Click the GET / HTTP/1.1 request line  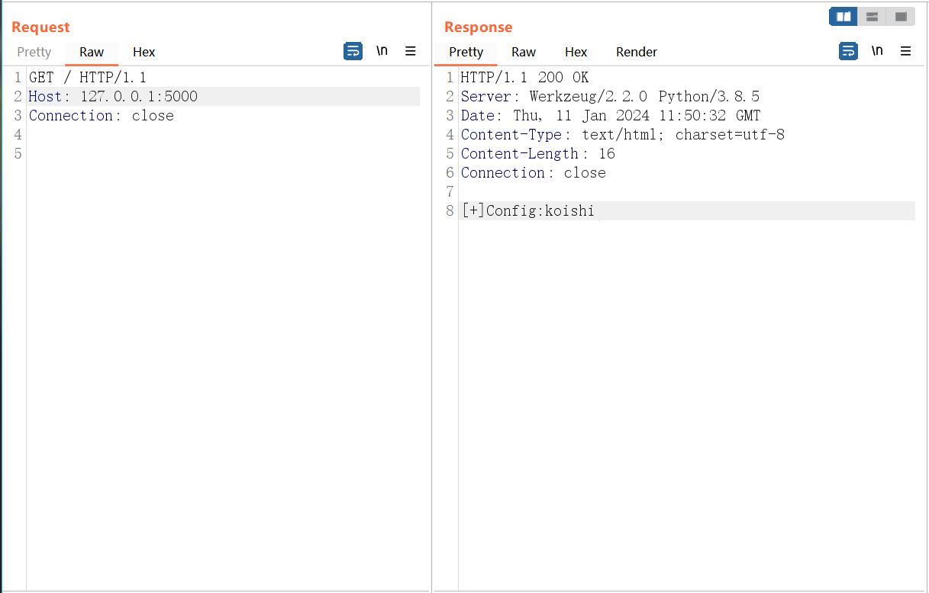pyautogui.click(x=87, y=78)
